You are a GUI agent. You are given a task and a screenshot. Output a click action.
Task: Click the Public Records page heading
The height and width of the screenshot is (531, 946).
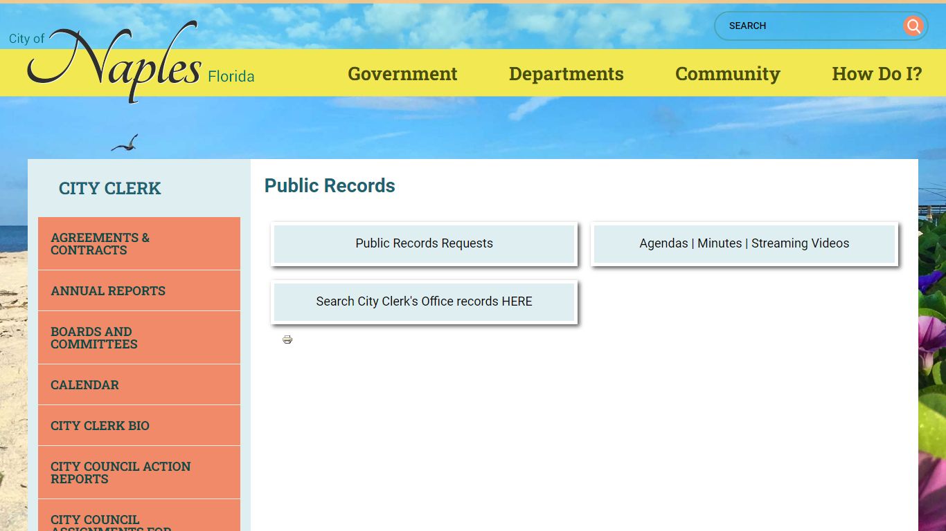[x=330, y=185]
